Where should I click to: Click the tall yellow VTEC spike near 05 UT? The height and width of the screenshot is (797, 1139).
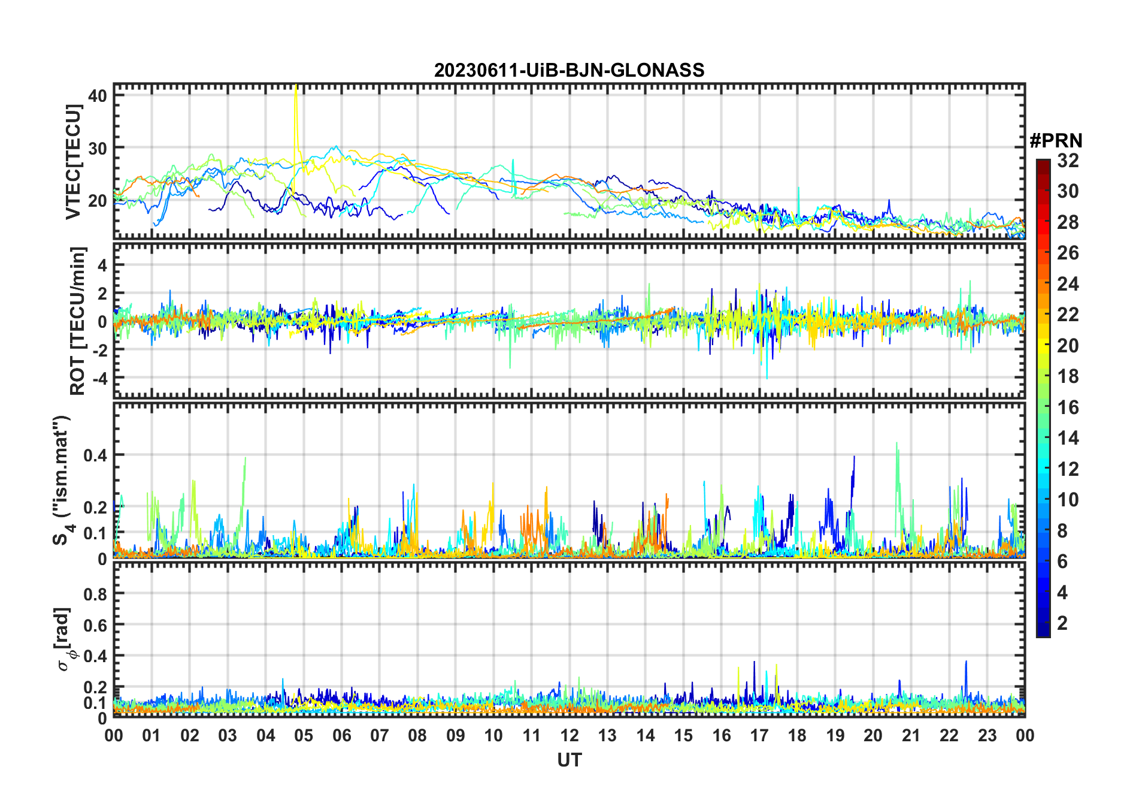point(295,114)
